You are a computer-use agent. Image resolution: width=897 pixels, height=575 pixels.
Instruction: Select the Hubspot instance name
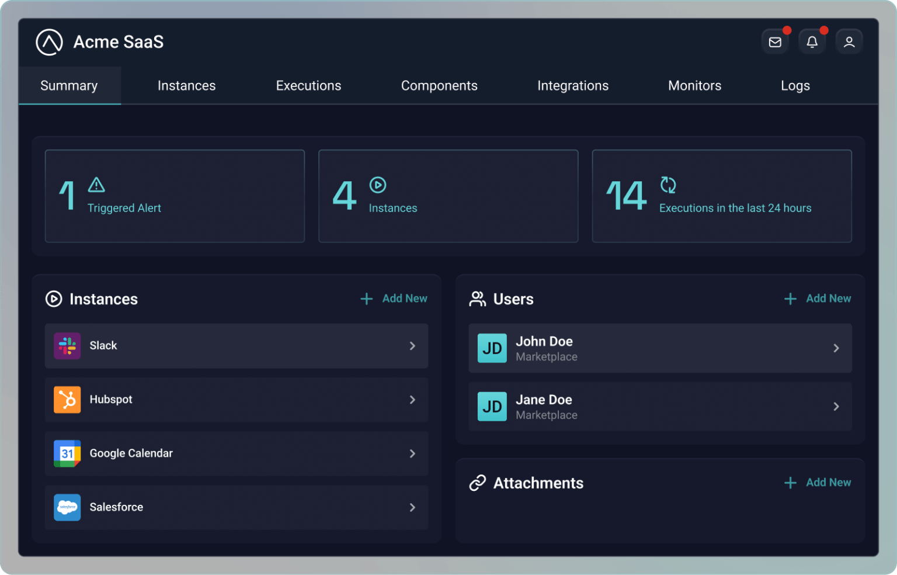point(111,400)
